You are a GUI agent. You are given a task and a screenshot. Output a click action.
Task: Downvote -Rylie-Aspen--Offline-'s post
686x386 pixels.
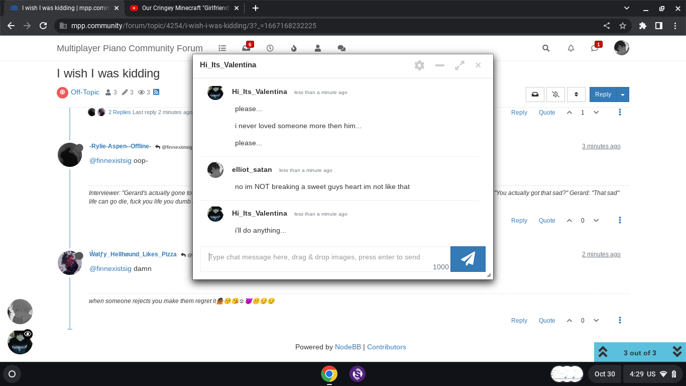tap(596, 220)
